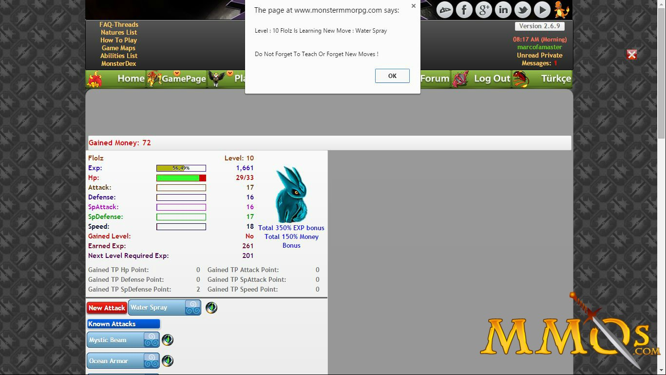Screen dimensions: 666x375
Task: Open the info icon next to Ocean Armor
Action: pyautogui.click(x=168, y=361)
